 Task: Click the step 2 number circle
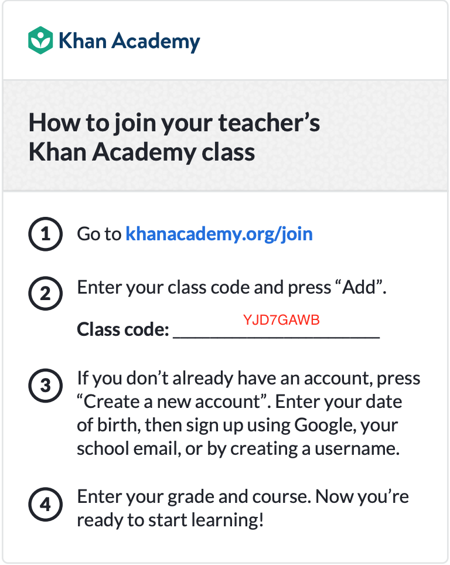(45, 294)
